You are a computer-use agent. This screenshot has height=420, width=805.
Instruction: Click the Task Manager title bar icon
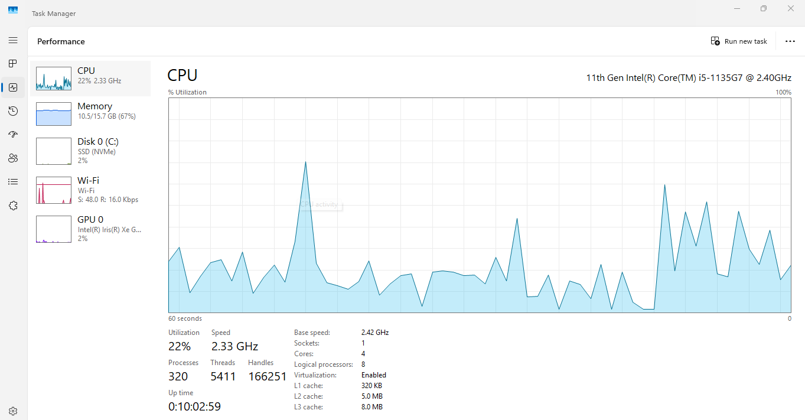point(13,10)
